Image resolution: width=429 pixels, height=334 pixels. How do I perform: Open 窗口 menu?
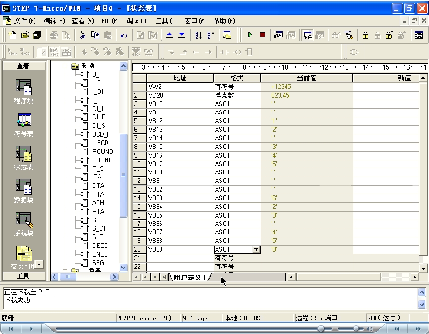(195, 21)
